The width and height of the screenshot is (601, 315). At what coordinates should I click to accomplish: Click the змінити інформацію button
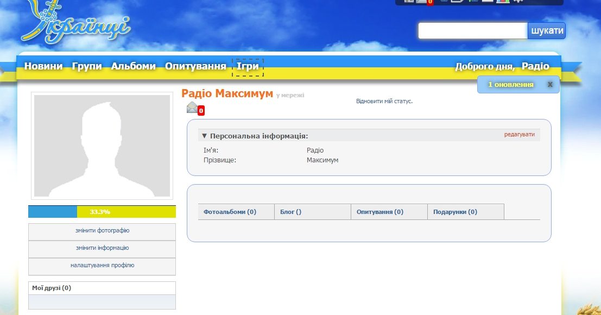tap(102, 249)
